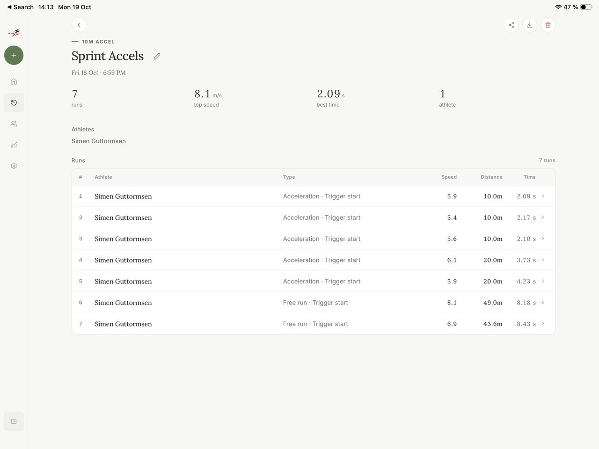Edit the Sprint Accels title with pencil

point(157,56)
